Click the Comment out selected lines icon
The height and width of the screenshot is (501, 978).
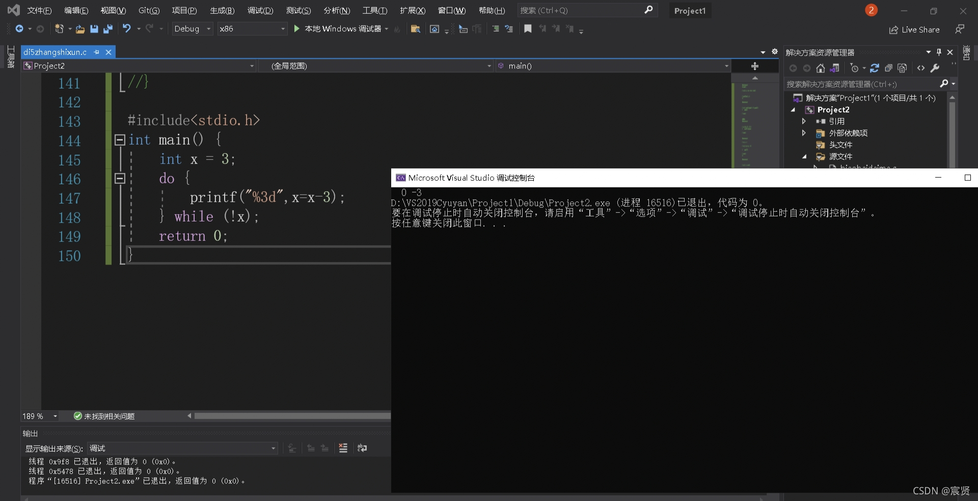click(496, 29)
